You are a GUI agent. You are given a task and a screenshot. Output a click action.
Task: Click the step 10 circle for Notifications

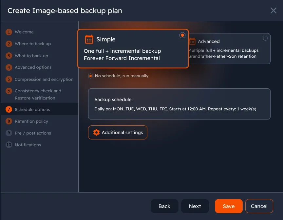pyautogui.click(x=9, y=145)
